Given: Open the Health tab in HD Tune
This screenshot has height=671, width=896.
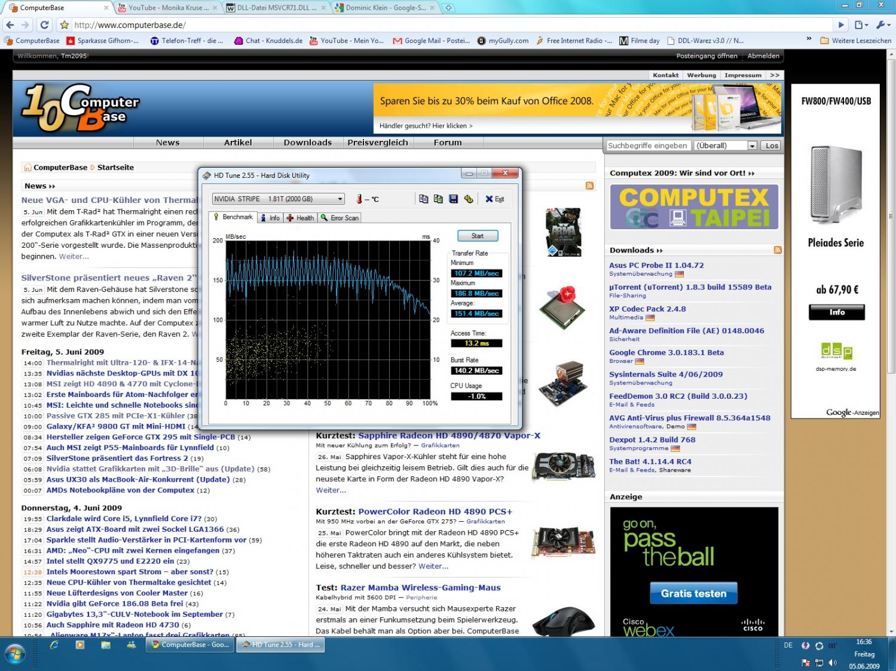Looking at the screenshot, I should point(300,218).
